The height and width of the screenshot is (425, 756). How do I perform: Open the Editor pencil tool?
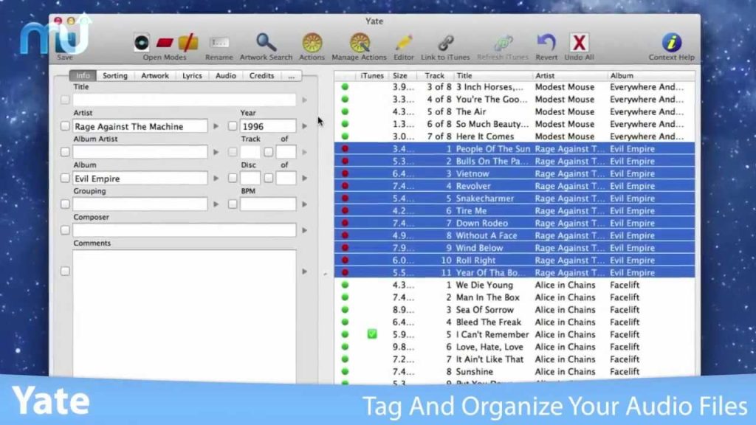coord(404,42)
